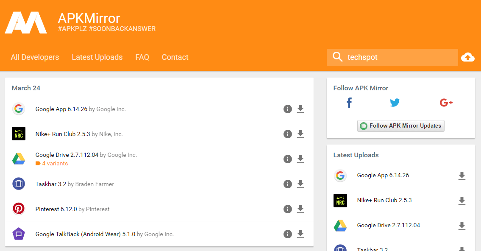
Task: Click the Google Inc. developer name beside Google TalkBack
Action: pyautogui.click(x=159, y=234)
